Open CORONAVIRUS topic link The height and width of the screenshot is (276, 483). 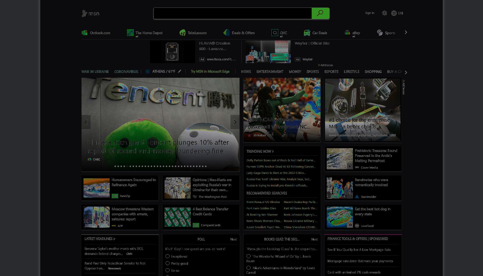[126, 71]
